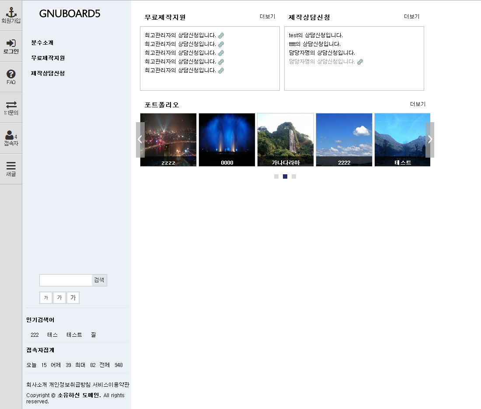The image size is (481, 409).
Task: Click 더보기 next to 포트폴리오
Action: [418, 104]
